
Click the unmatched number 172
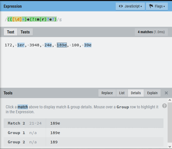(x=8, y=45)
